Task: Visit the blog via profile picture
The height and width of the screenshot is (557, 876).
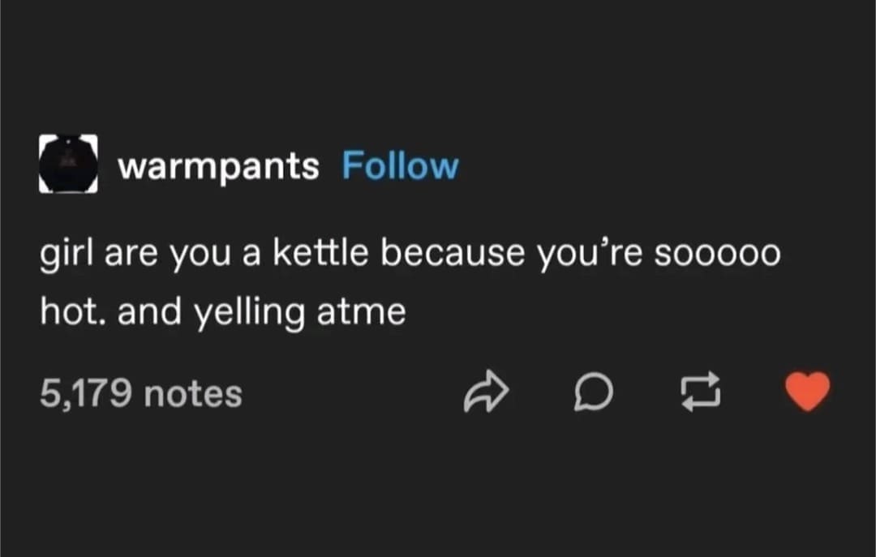Action: (x=68, y=164)
